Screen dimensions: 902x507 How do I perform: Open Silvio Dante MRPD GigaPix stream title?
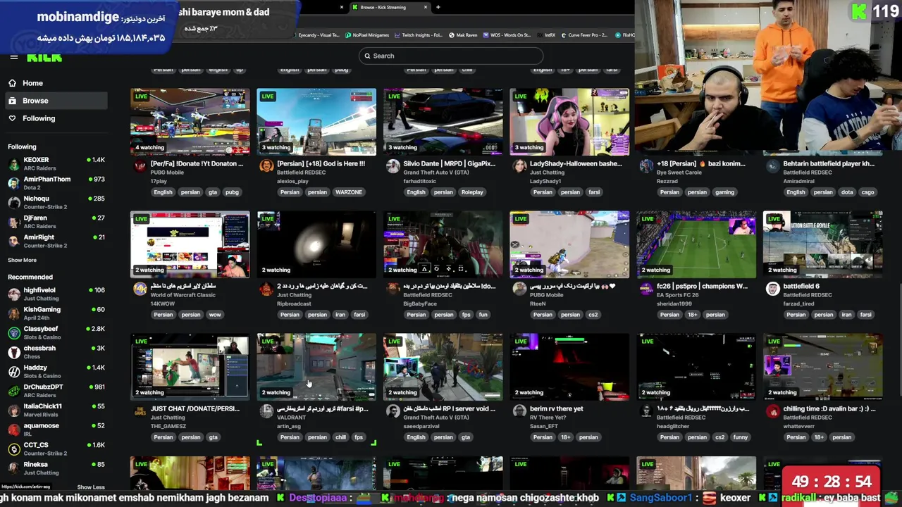[x=450, y=163]
